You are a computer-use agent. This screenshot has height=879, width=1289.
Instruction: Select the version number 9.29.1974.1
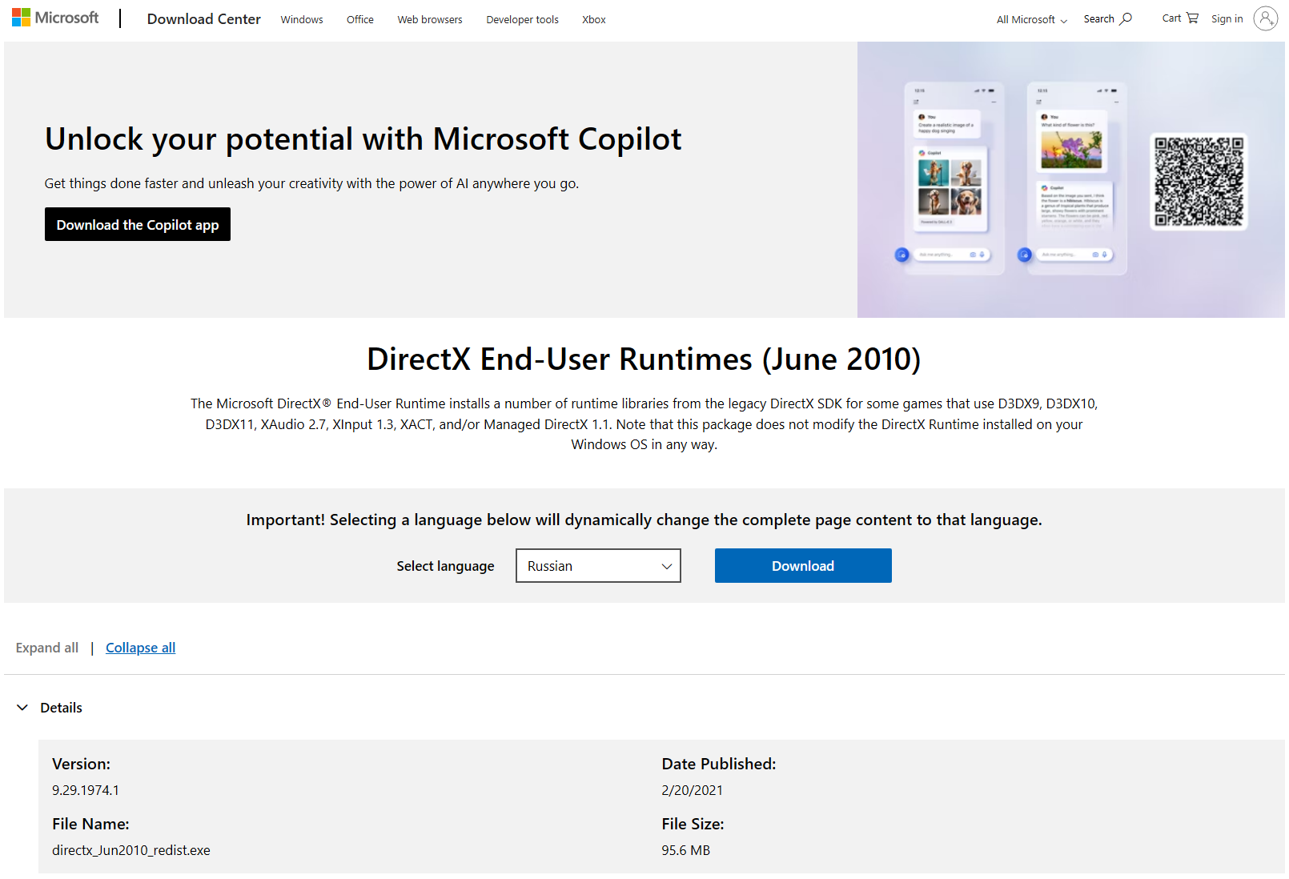[x=86, y=790]
